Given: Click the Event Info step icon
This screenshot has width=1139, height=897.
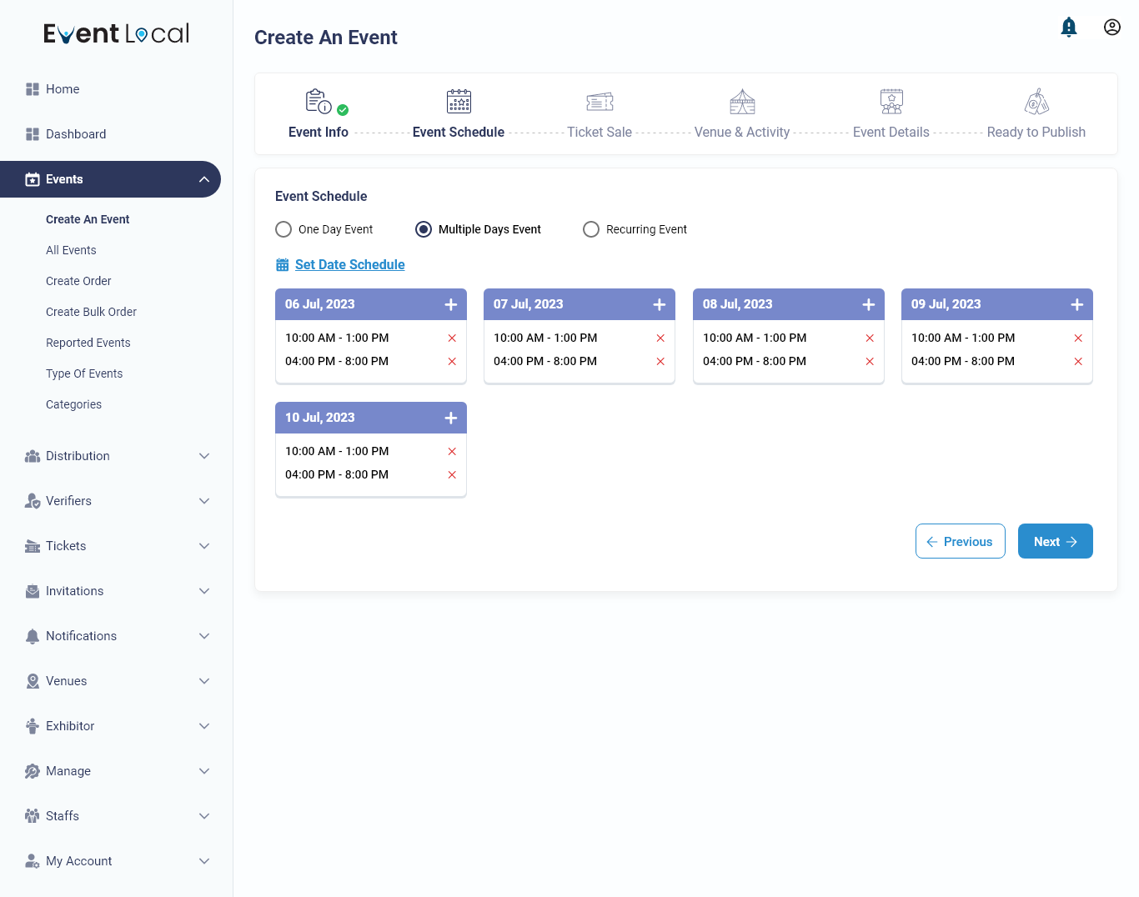Looking at the screenshot, I should point(318,101).
